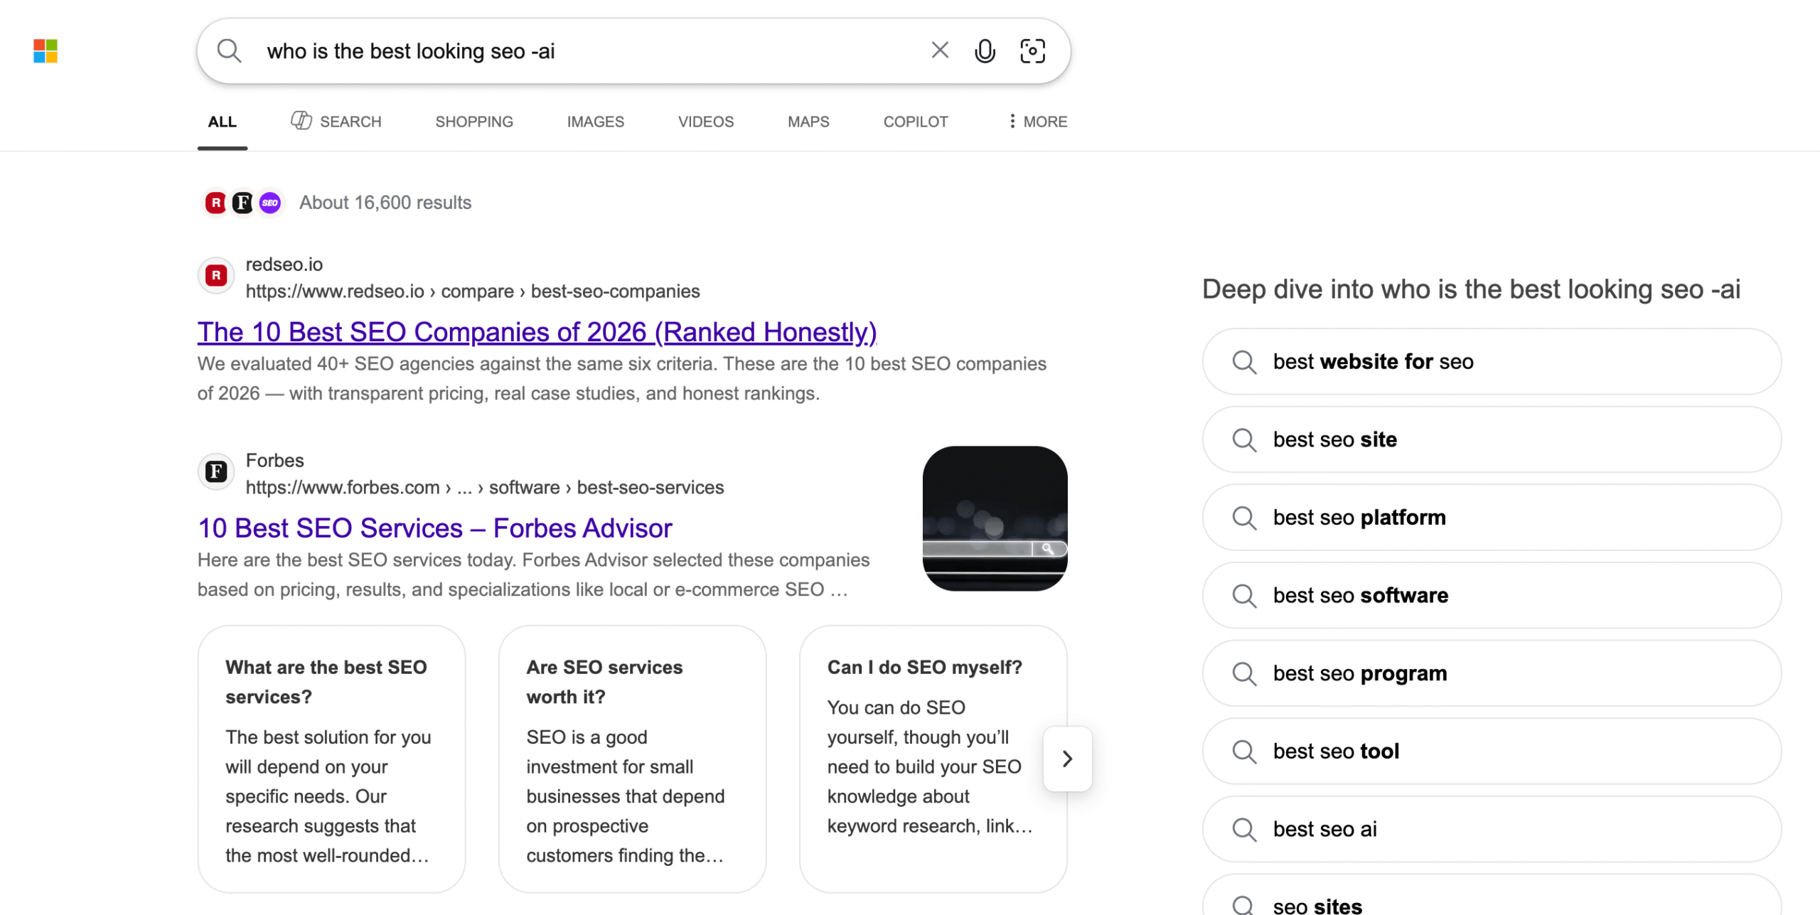
Task: Click redseo.io favicon beside result
Action: point(216,276)
